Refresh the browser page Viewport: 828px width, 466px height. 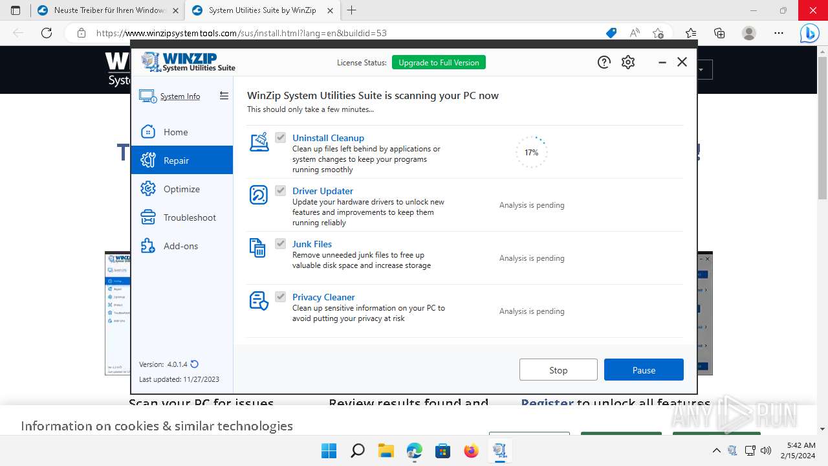coord(46,33)
